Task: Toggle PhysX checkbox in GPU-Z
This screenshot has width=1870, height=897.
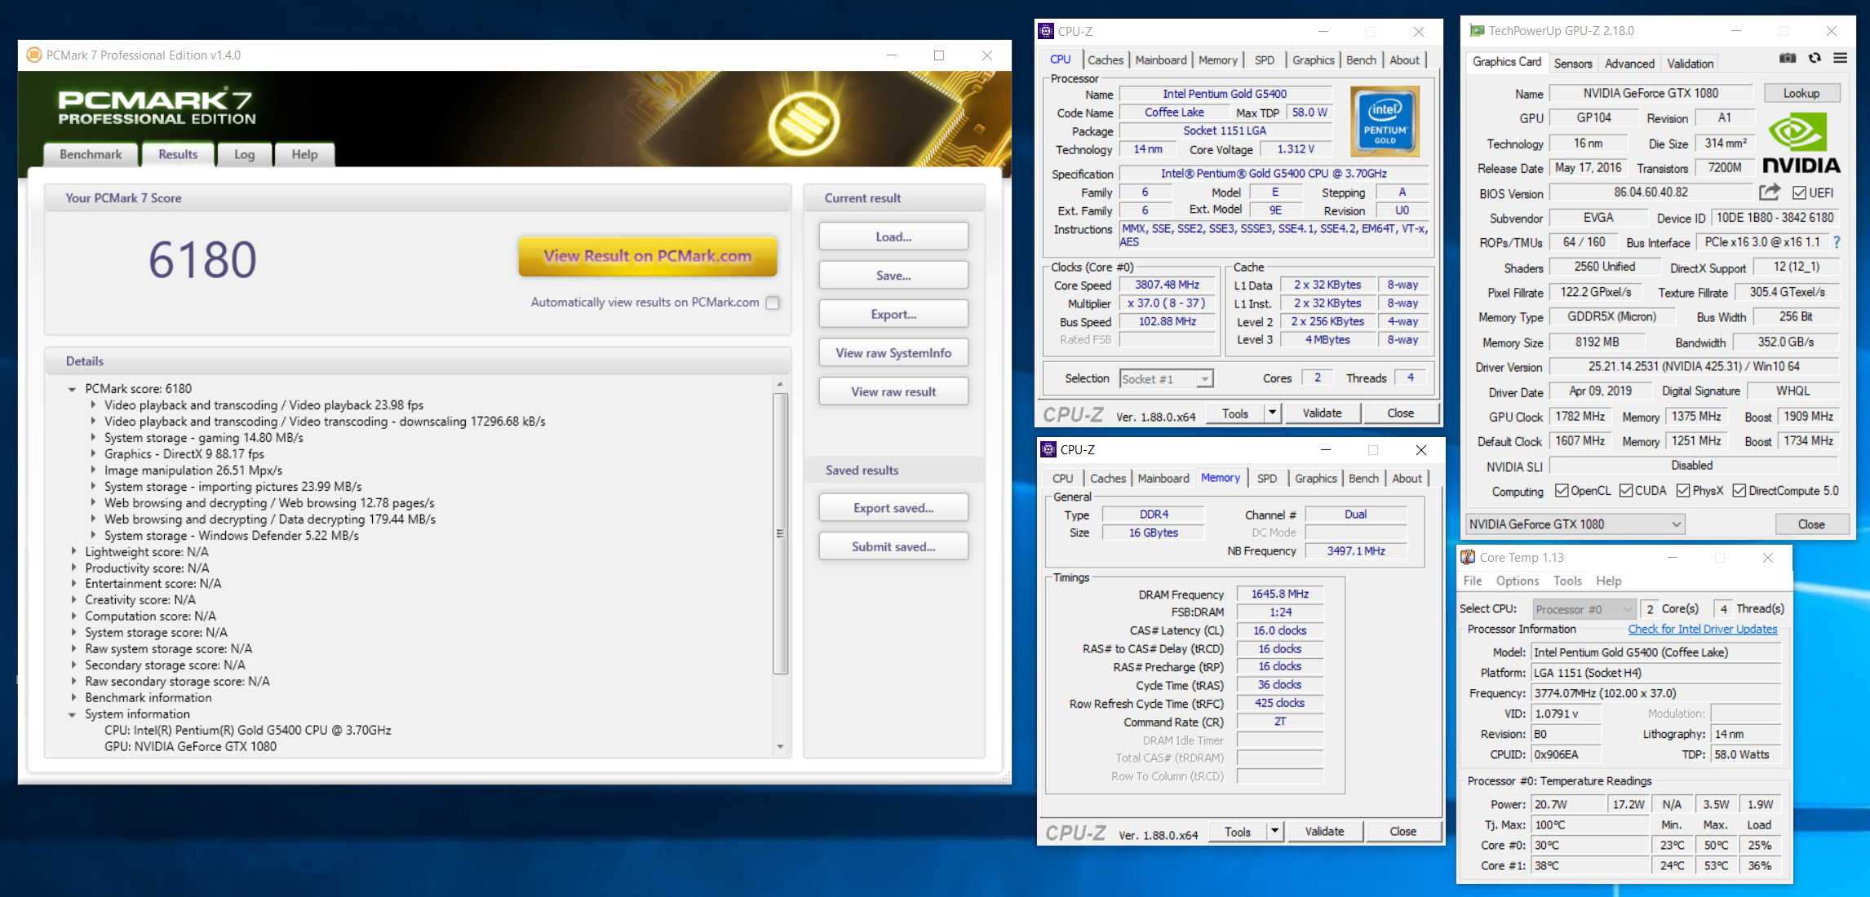Action: (x=1682, y=490)
